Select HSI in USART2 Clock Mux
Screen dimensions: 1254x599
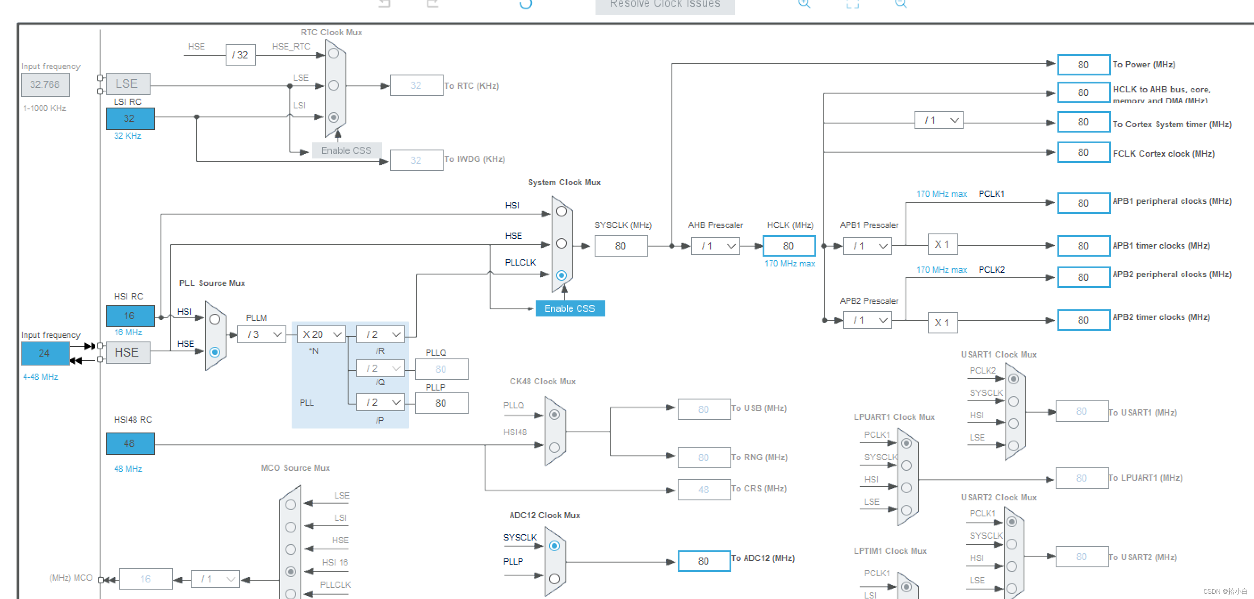click(x=1011, y=566)
